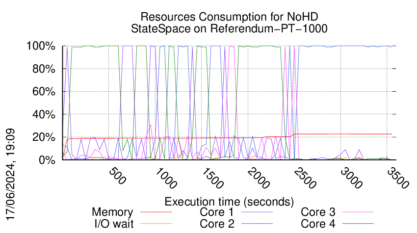Viewport: 417px width, 233px height.
Task: Click the 20% y-axis label
Action: click(44, 137)
